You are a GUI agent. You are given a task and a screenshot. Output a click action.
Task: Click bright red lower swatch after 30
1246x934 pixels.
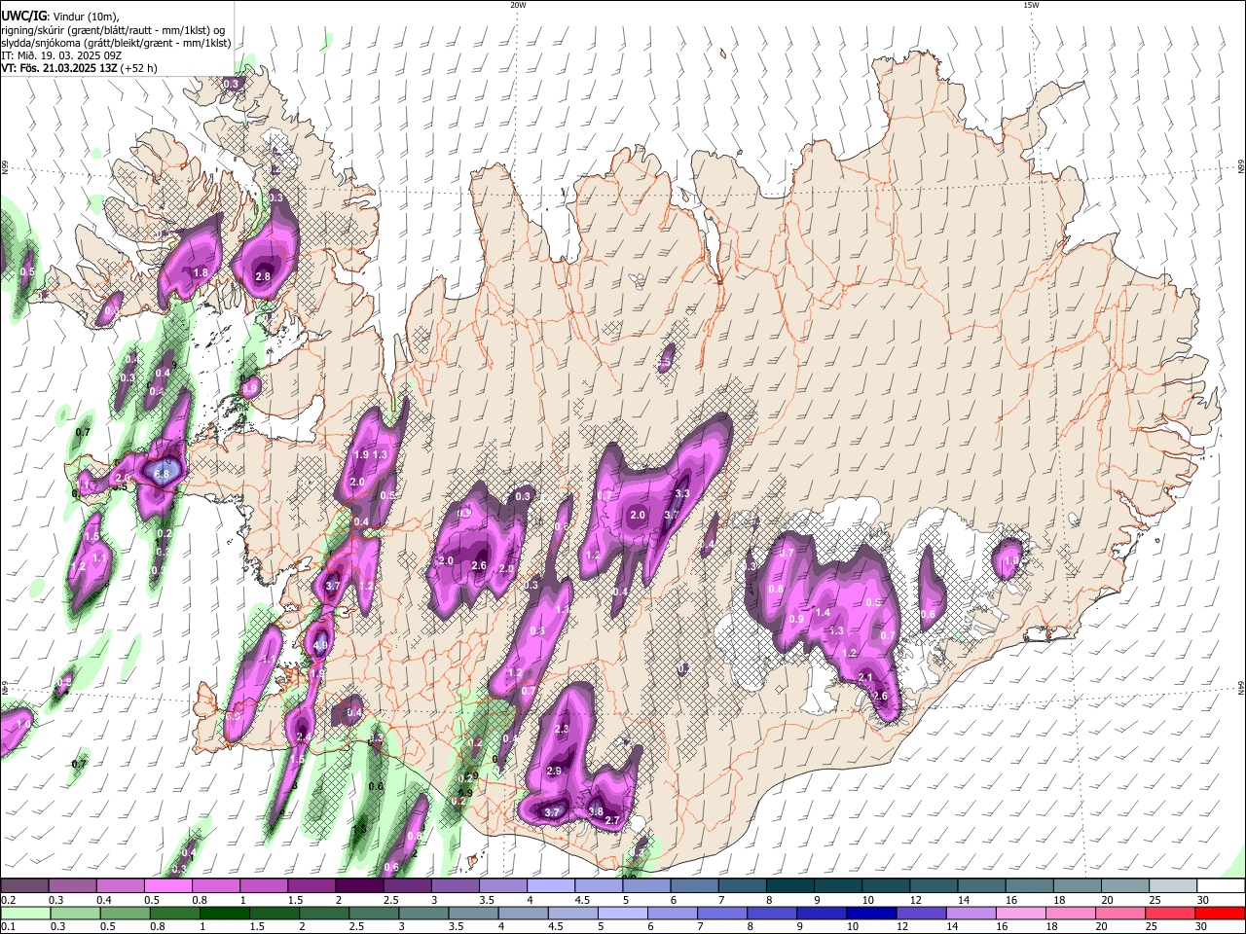pos(1222,913)
